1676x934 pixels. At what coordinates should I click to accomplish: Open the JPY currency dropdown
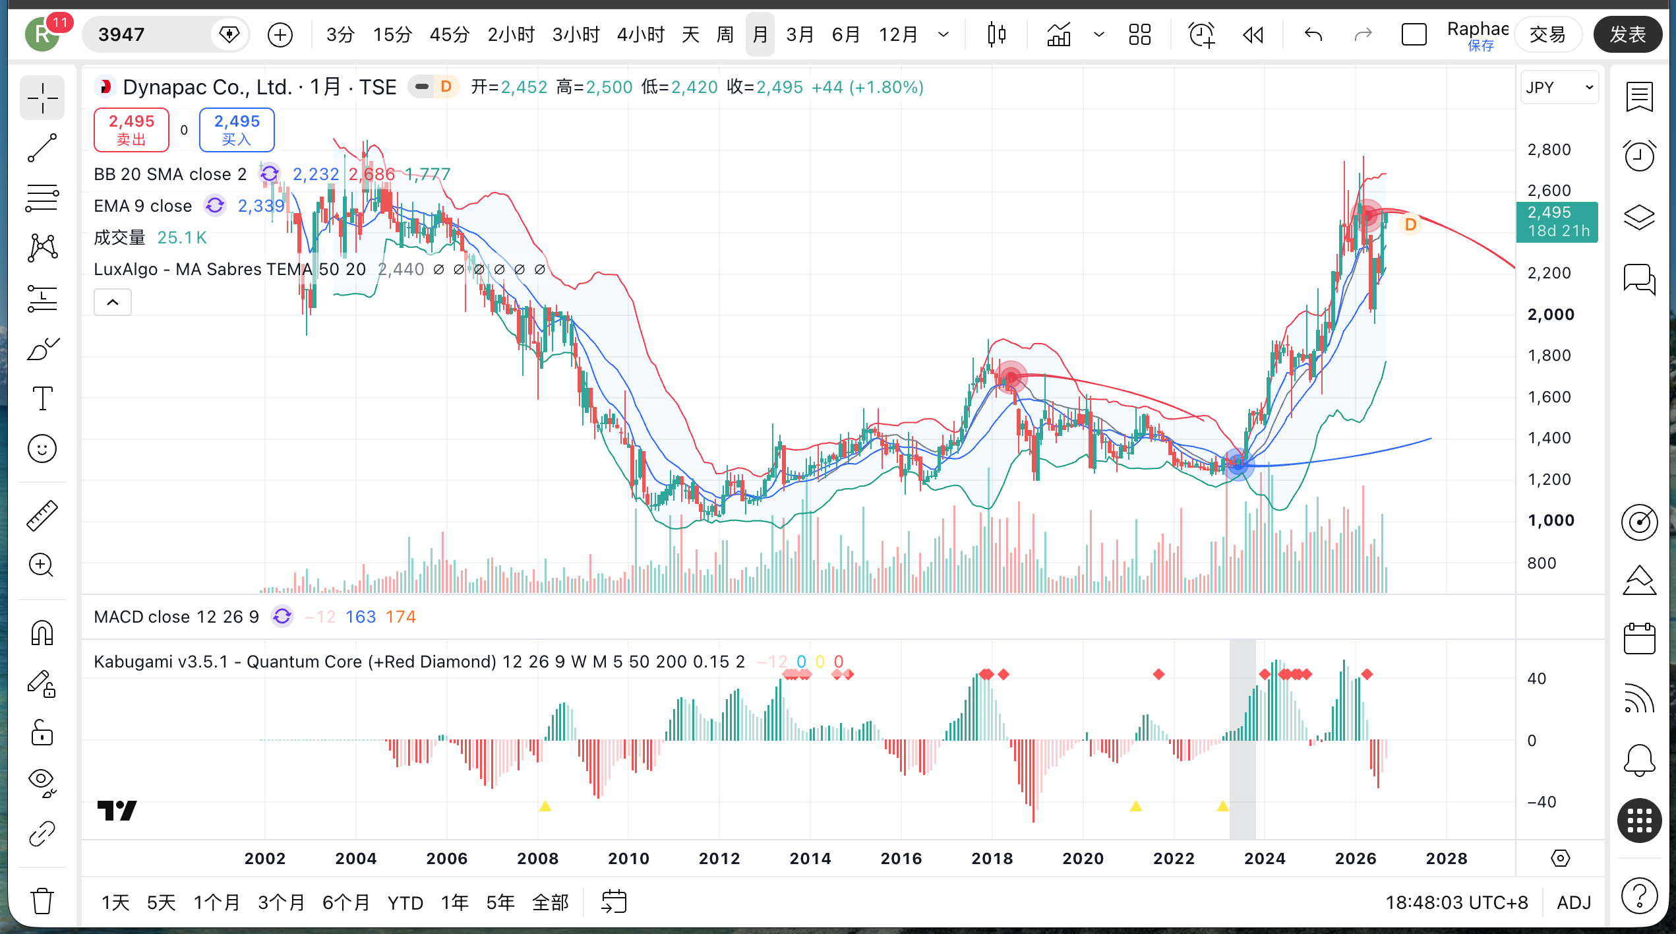click(1559, 88)
